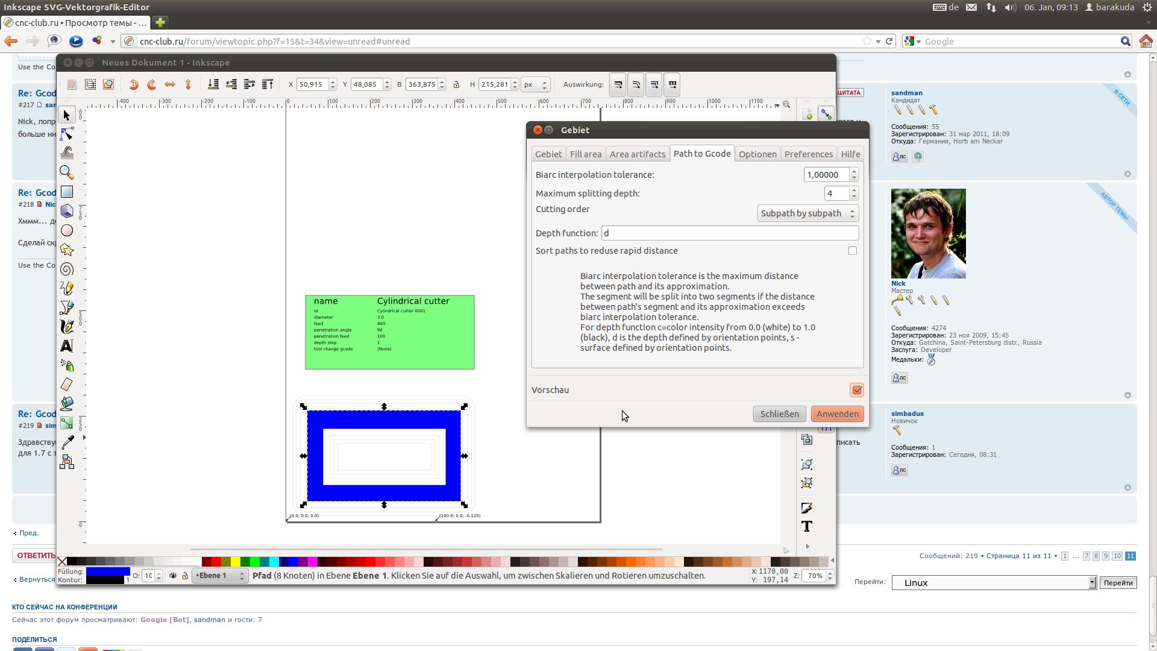The width and height of the screenshot is (1157, 651).
Task: Select the Rectangle tool
Action: pyautogui.click(x=67, y=192)
